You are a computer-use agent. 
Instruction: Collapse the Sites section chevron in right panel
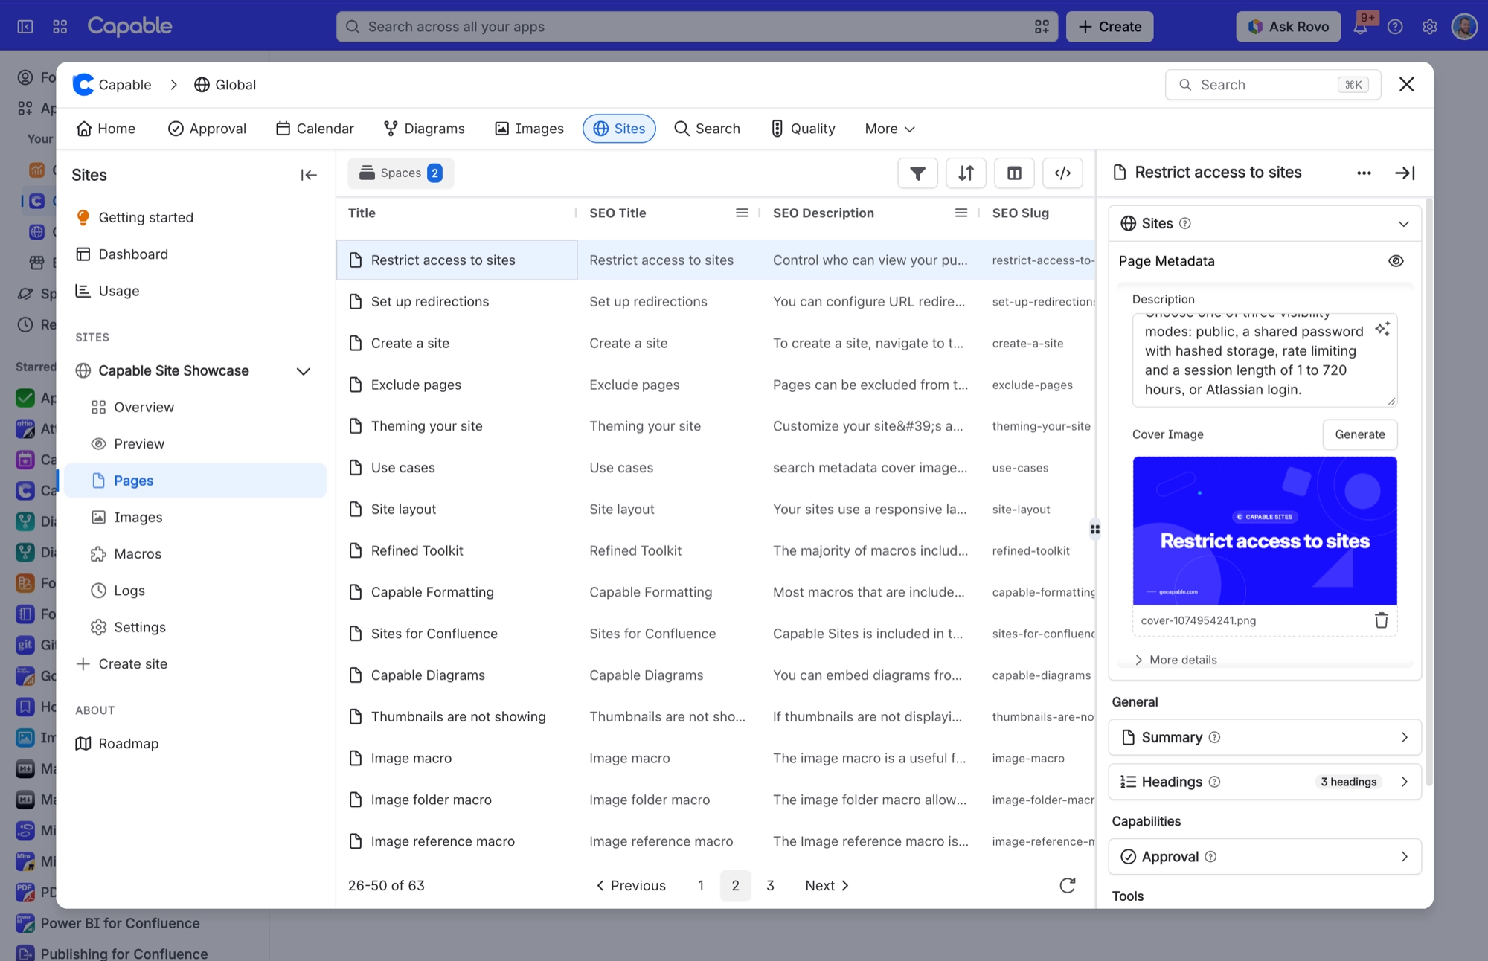pyautogui.click(x=1403, y=224)
